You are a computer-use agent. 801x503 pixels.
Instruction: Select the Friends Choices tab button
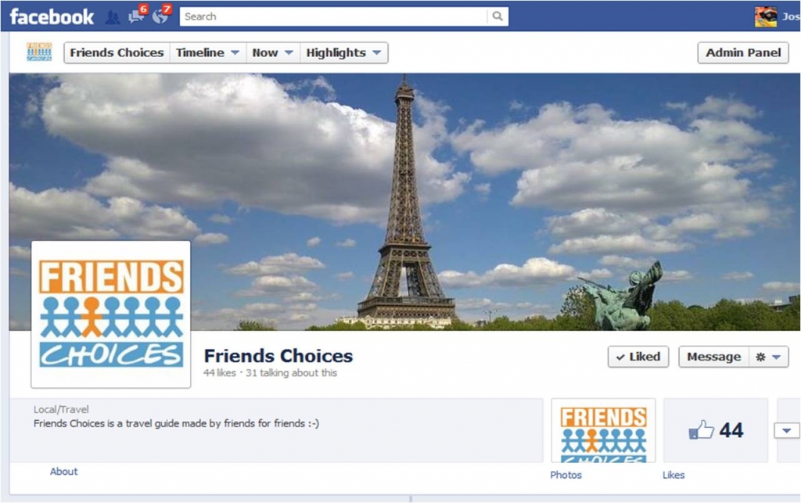point(117,52)
